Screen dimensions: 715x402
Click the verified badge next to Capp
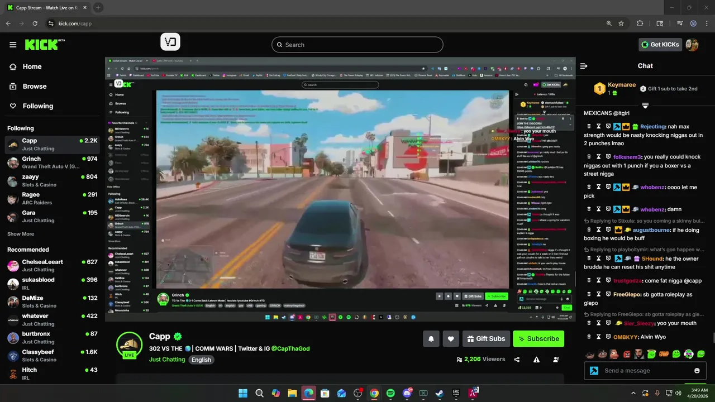coord(178,337)
